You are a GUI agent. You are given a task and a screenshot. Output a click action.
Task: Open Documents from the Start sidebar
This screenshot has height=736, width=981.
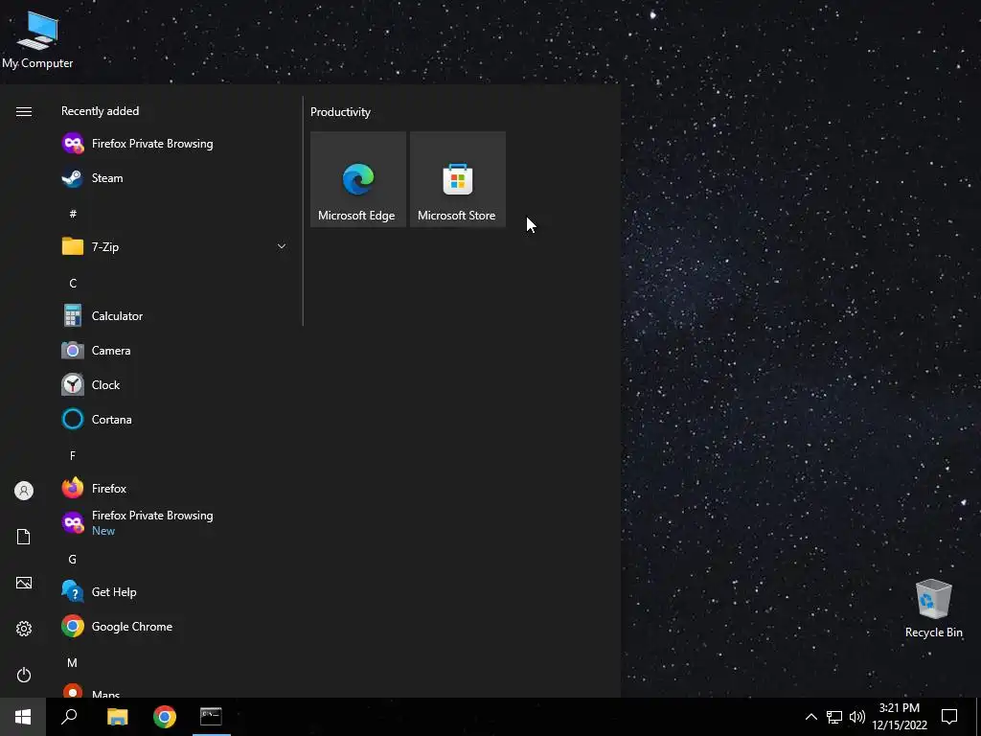click(x=24, y=537)
